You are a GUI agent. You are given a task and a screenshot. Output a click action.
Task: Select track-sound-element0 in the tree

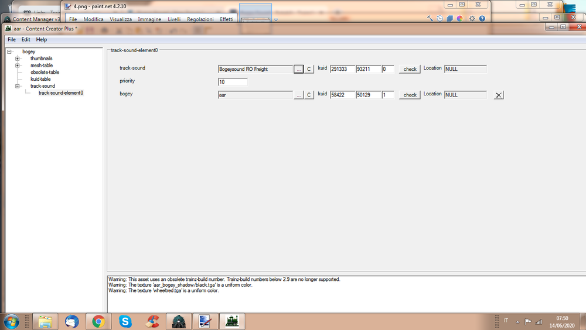tap(61, 93)
